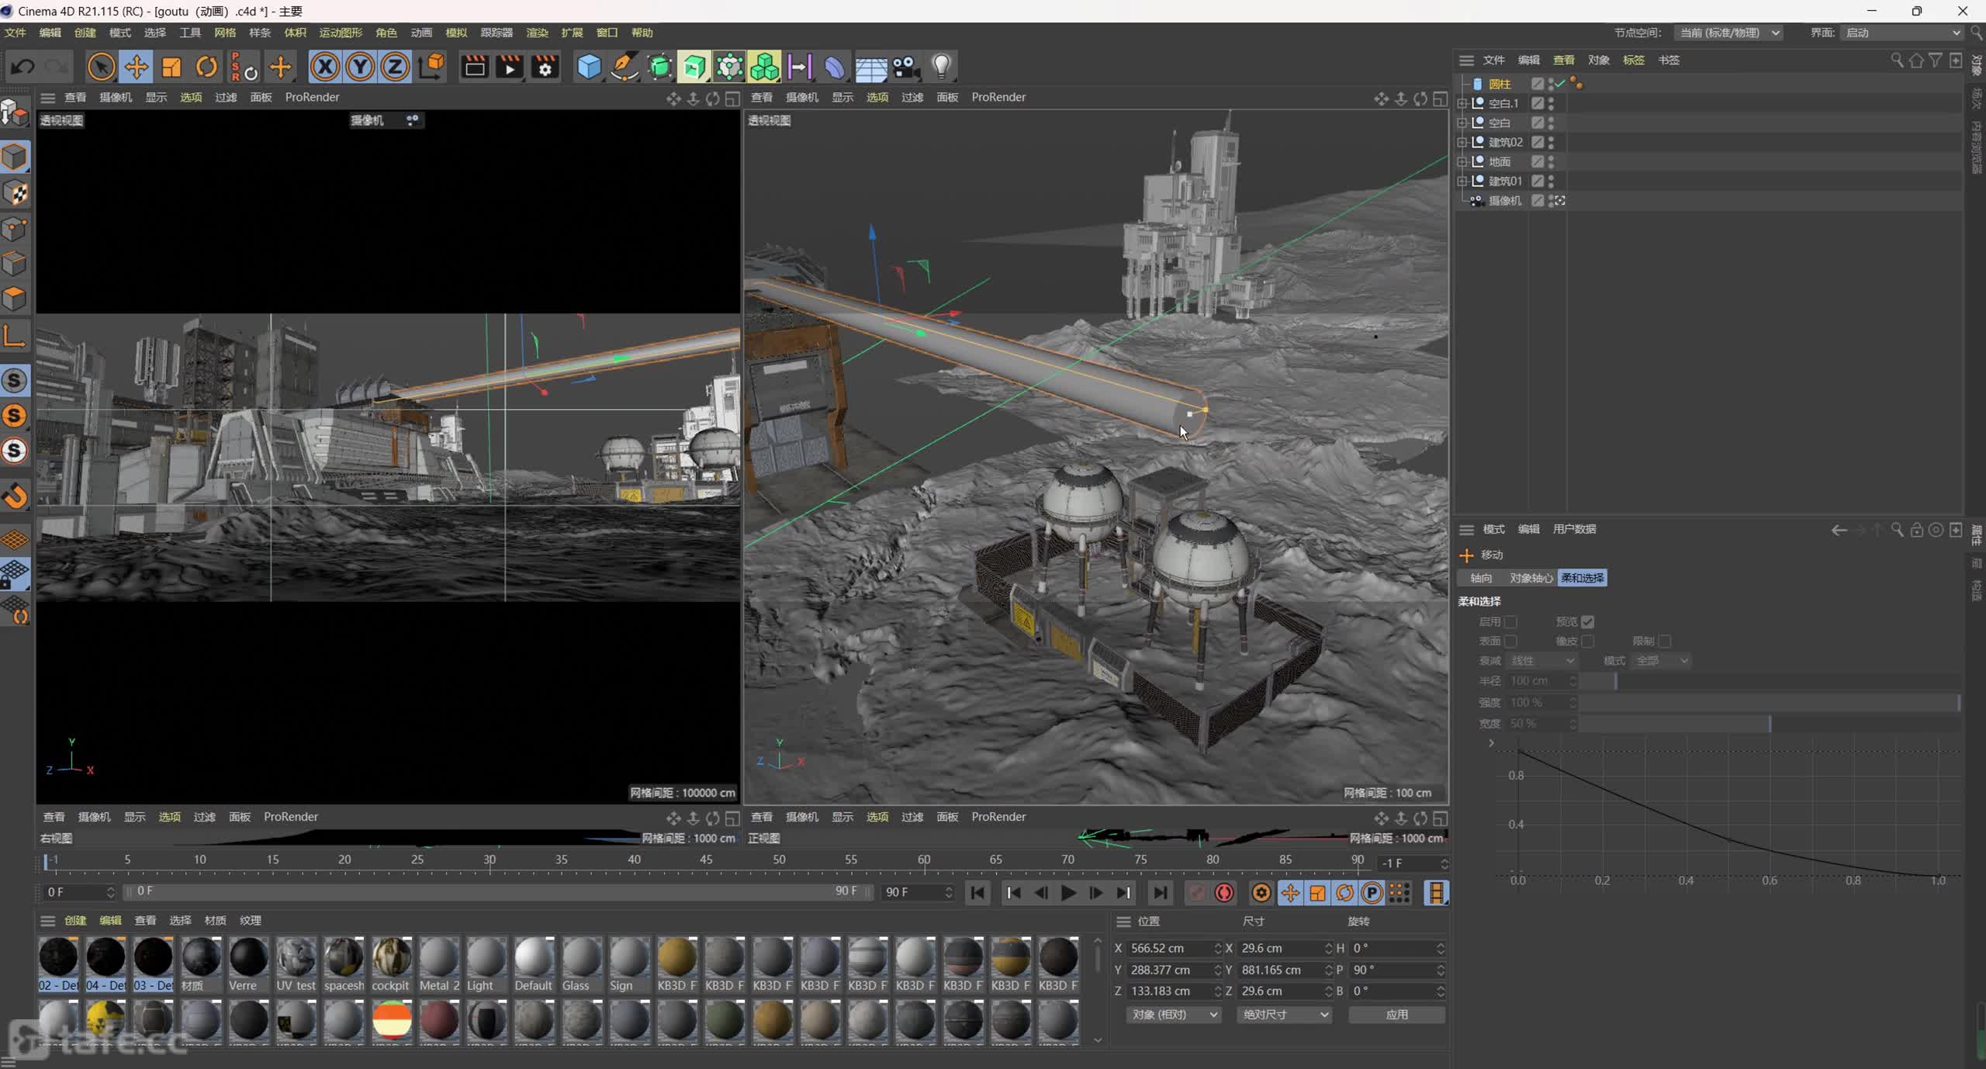Go to start of timeline
This screenshot has height=1069, width=1986.
coord(977,893)
